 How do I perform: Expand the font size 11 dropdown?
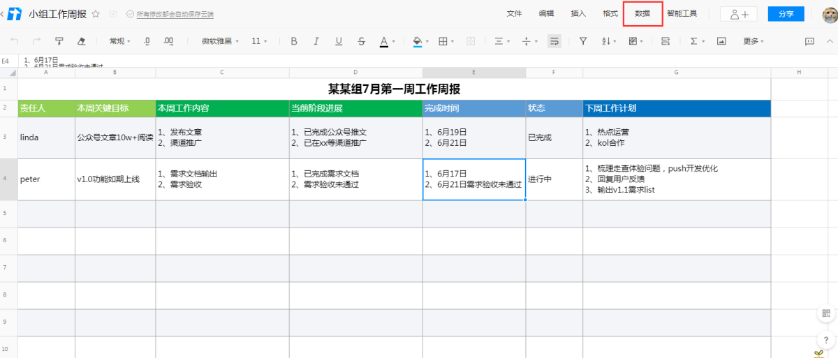260,41
